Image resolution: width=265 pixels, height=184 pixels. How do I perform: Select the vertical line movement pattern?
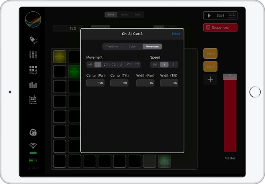98,65
